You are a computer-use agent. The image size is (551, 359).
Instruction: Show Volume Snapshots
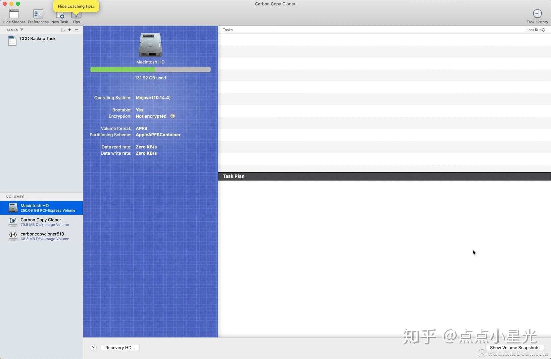[515, 347]
